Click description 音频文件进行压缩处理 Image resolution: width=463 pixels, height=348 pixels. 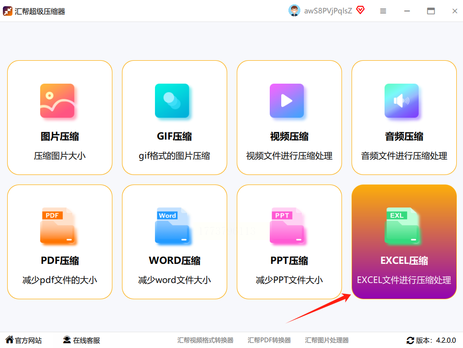[x=404, y=155]
